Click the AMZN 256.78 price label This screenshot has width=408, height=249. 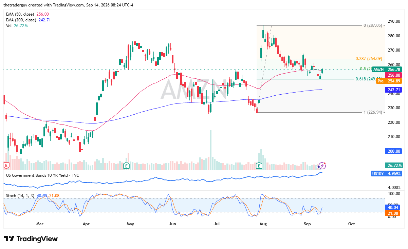(x=387, y=69)
